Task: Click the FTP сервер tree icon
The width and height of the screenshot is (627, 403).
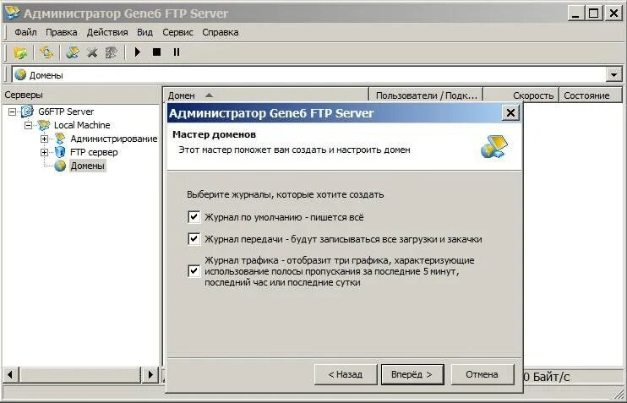Action: click(60, 152)
